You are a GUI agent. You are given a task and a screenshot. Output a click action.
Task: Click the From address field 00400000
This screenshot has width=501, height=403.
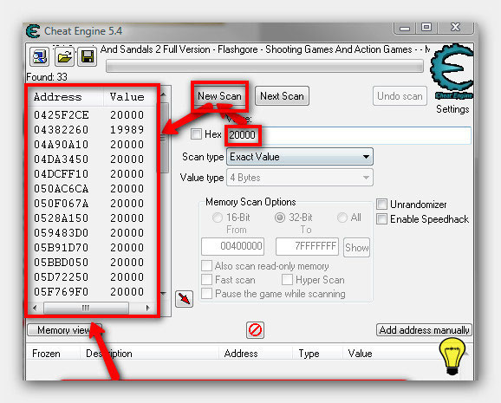coord(232,246)
